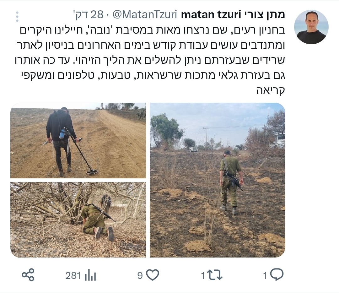
Task: Click the retweet arrows icon
Action: click(214, 275)
